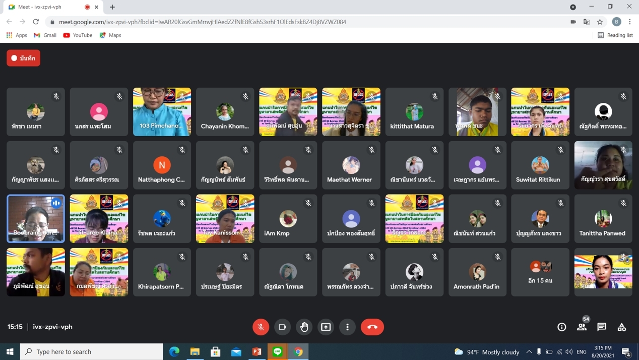Image resolution: width=639 pixels, height=360 pixels.
Task: Open Chrome's three-dot customize menu
Action: (x=630, y=22)
